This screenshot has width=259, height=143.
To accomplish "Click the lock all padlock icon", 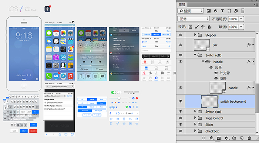I will pos(209,27).
